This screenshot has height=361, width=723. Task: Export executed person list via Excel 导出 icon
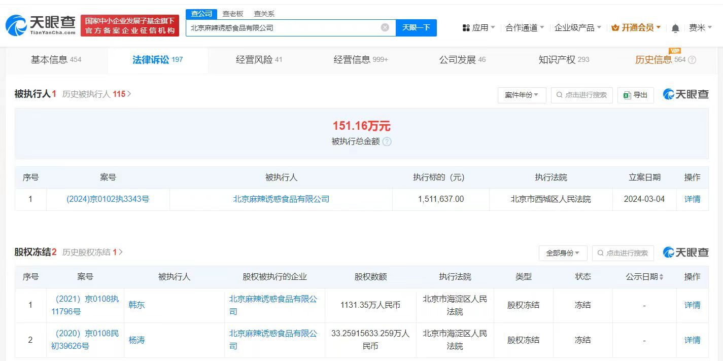635,95
